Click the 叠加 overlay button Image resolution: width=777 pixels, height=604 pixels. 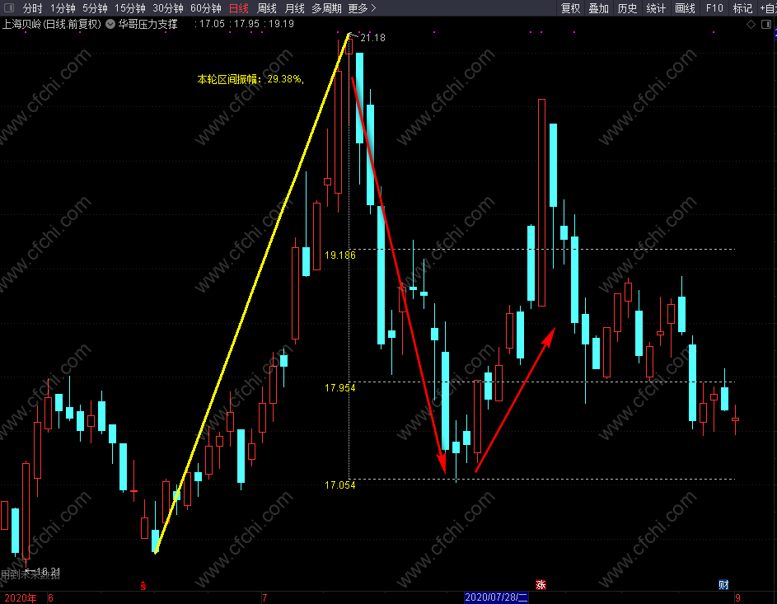coord(598,8)
